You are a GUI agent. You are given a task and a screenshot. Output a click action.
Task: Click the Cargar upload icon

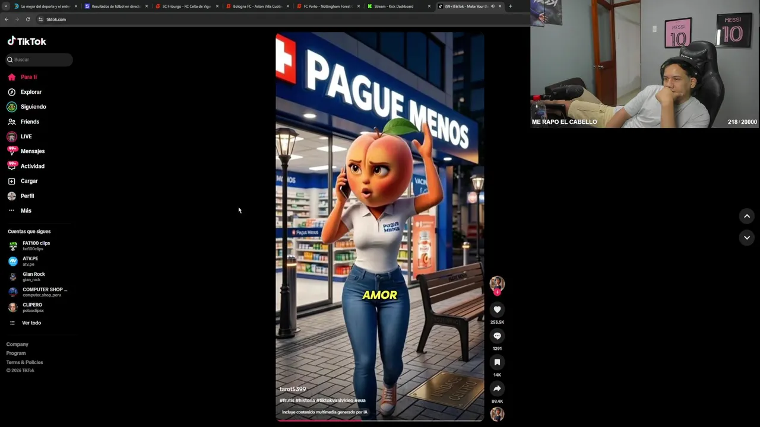click(x=11, y=181)
